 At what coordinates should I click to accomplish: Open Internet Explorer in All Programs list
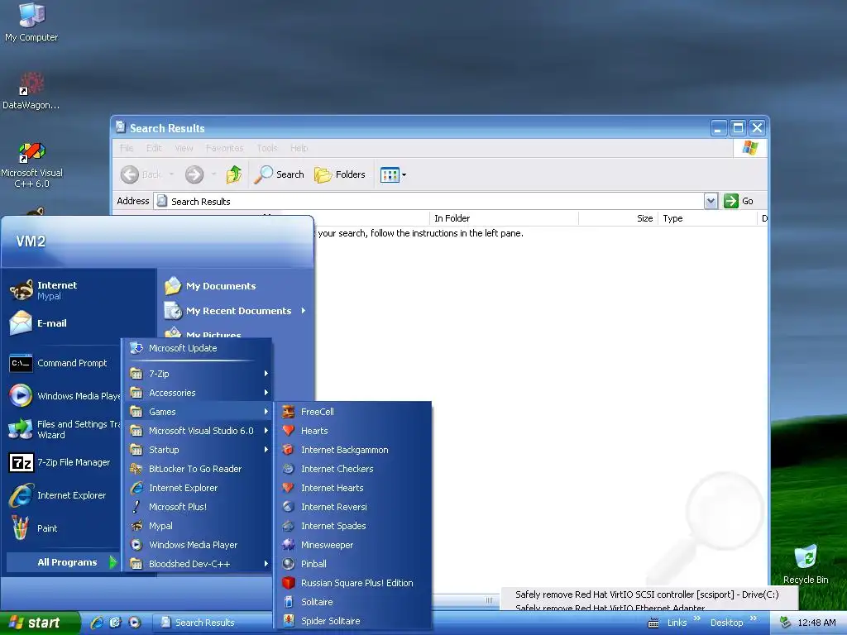[198, 488]
